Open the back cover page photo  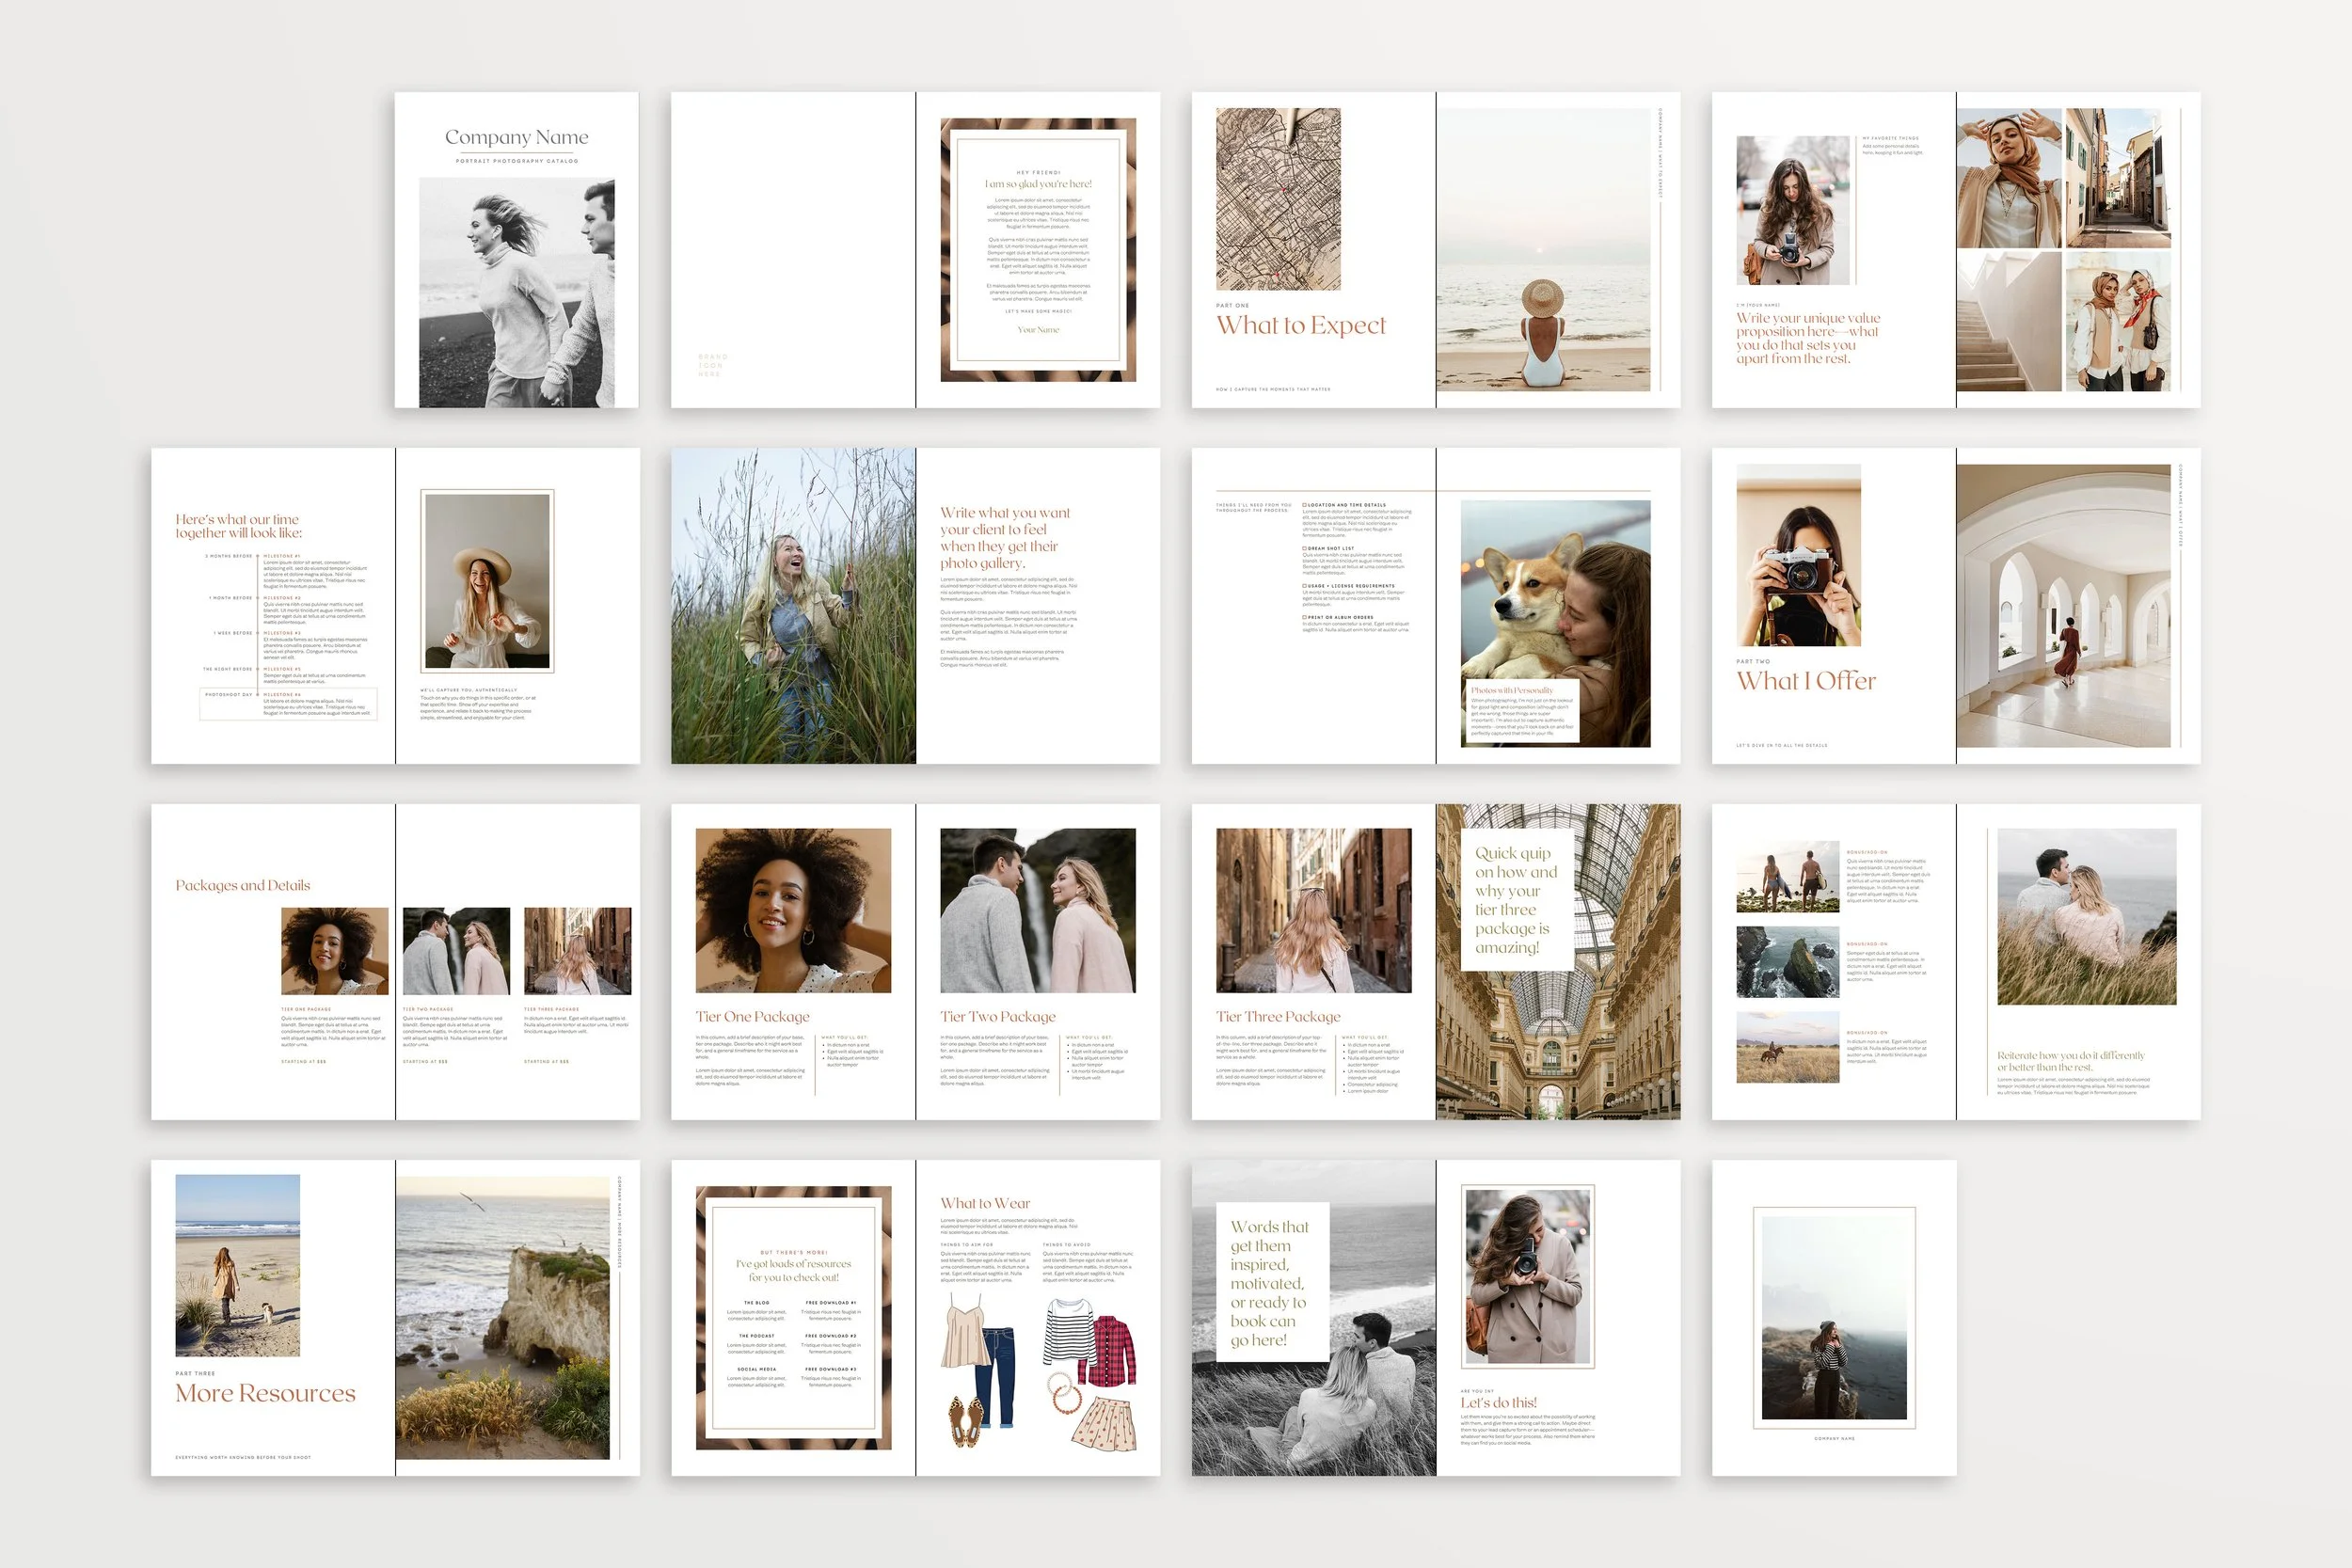1833,1317
